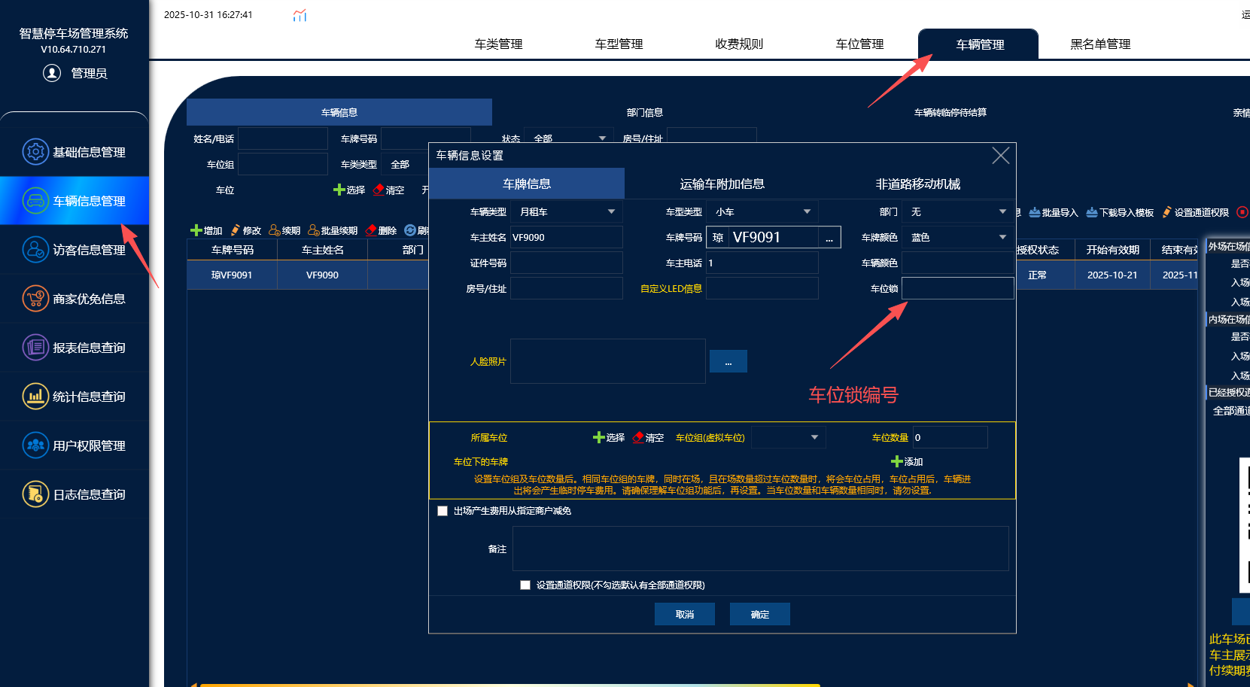Click the face photo browse button
This screenshot has height=687, width=1250.
tap(728, 361)
